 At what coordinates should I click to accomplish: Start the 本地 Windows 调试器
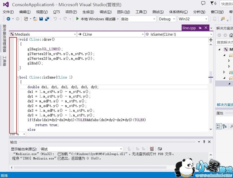[x=95, y=19]
